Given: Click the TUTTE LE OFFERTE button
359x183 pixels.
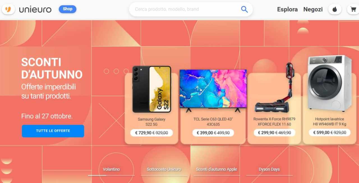Looking at the screenshot, I should click(x=53, y=131).
